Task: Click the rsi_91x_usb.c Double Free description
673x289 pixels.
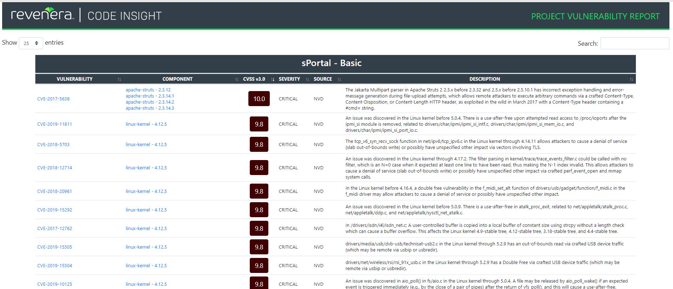Action: 482,265
